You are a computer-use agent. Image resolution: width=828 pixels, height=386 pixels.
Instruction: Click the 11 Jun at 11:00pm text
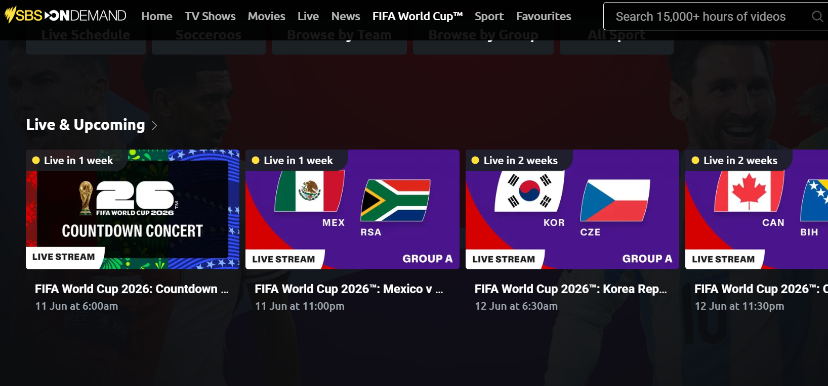pyautogui.click(x=300, y=306)
